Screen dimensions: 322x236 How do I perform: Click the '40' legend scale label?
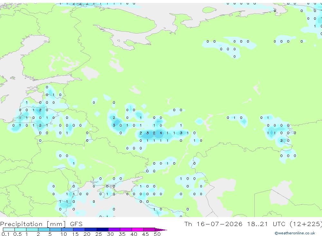click(x=134, y=234)
